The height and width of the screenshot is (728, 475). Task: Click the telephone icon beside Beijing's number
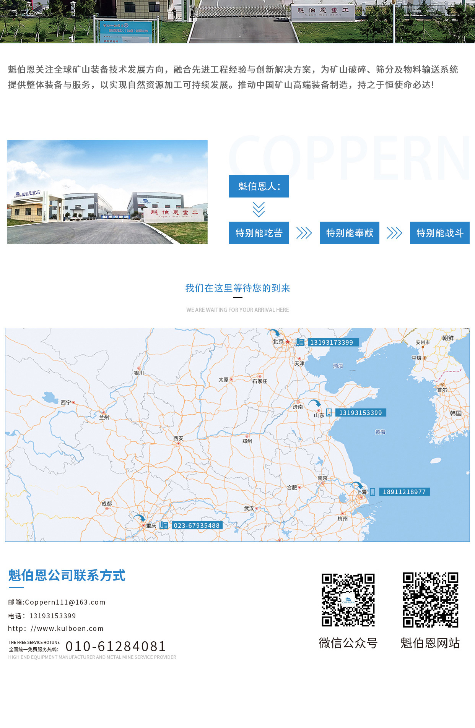click(x=300, y=342)
